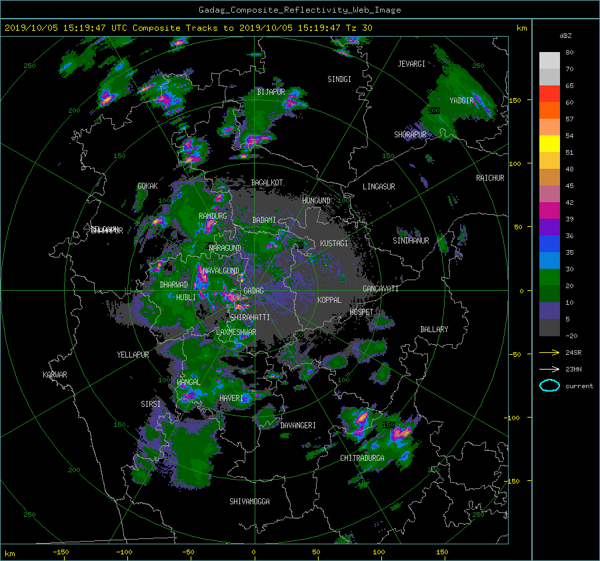Image resolution: width=600 pixels, height=561 pixels.
Task: Click the BADAMI city label
Action: (264, 220)
